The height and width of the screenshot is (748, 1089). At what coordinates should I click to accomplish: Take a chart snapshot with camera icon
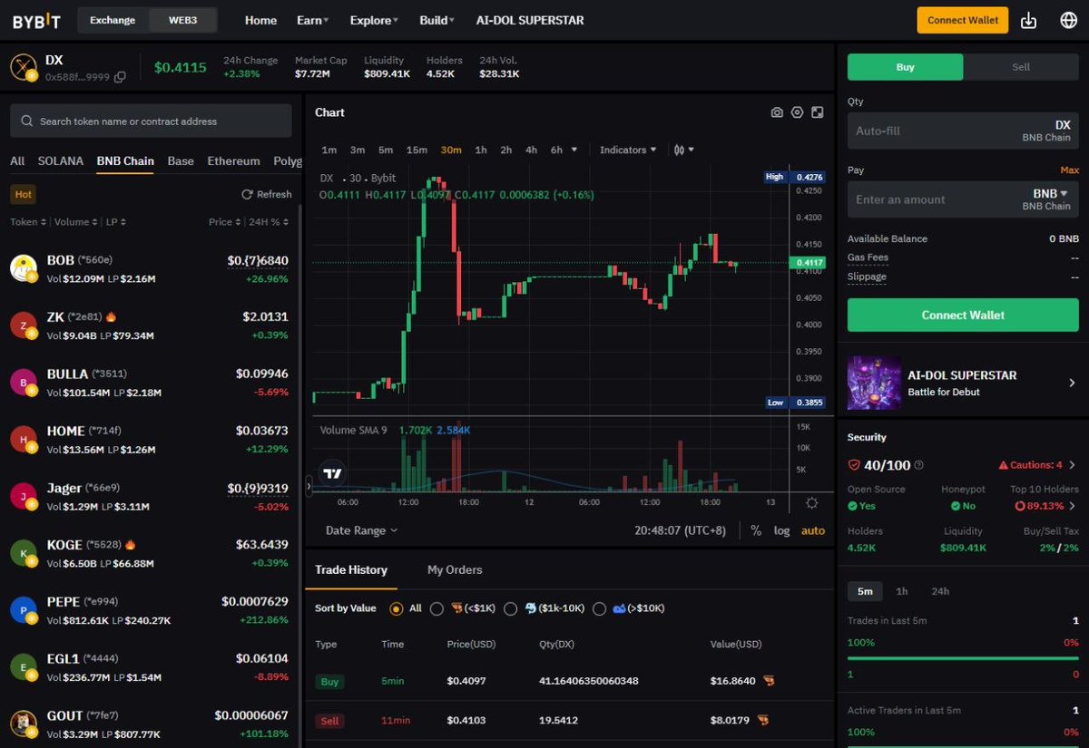(777, 112)
